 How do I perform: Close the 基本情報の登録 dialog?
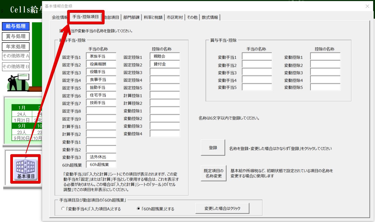click(367, 6)
